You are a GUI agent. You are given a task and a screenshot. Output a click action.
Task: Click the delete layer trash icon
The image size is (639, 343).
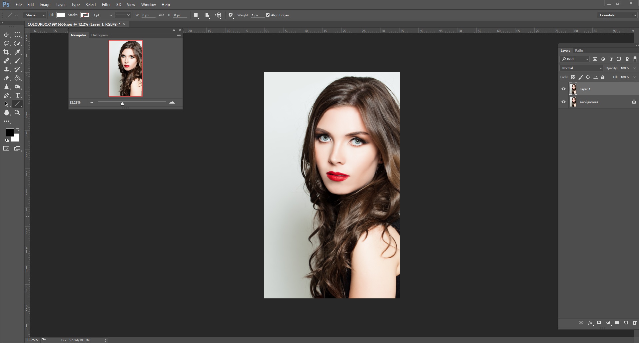(x=635, y=323)
